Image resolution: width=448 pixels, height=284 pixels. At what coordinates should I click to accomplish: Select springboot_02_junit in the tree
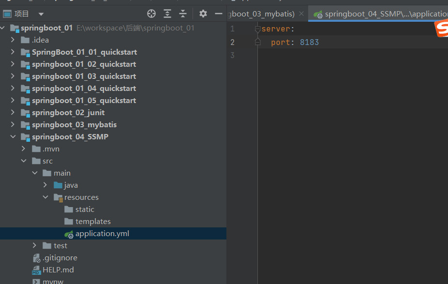(x=68, y=113)
